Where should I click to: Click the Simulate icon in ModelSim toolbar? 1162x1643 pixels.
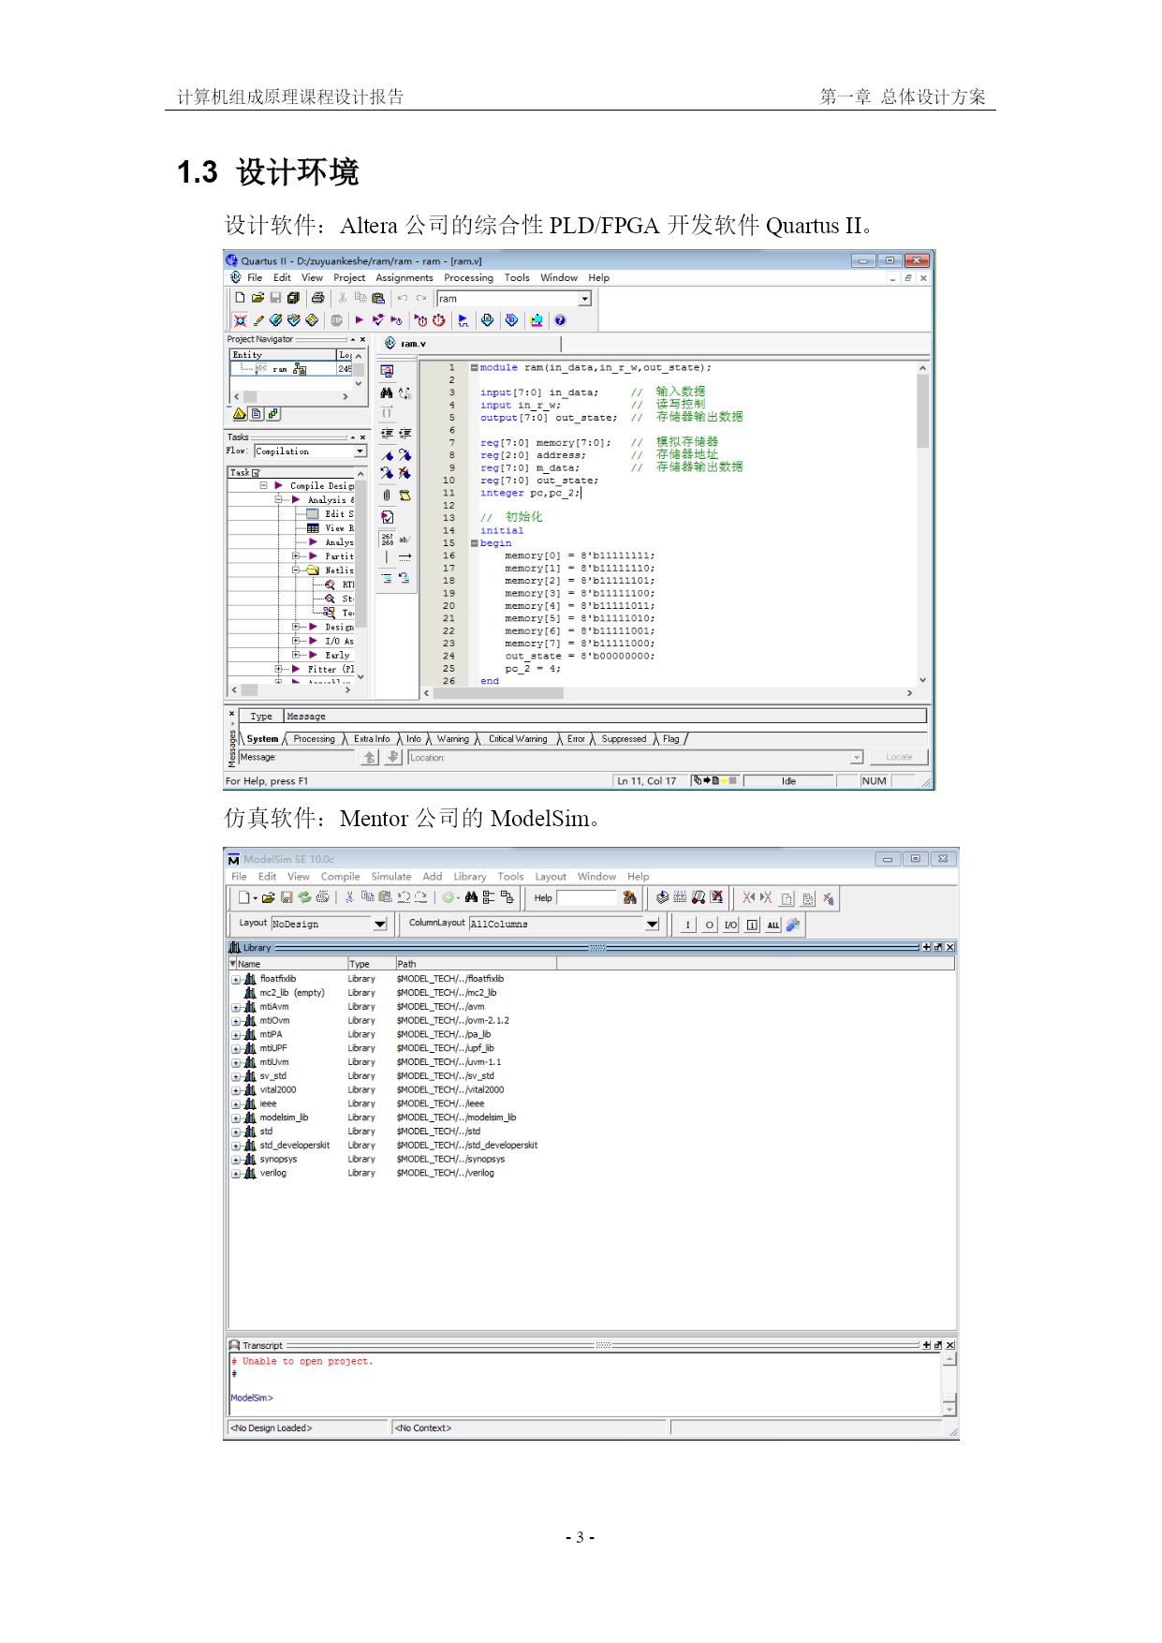[x=699, y=897]
